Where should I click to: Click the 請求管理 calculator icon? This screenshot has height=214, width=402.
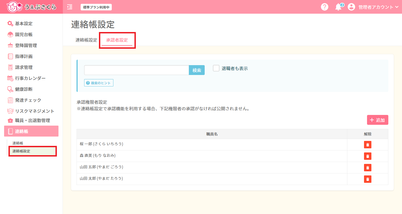[10, 67]
